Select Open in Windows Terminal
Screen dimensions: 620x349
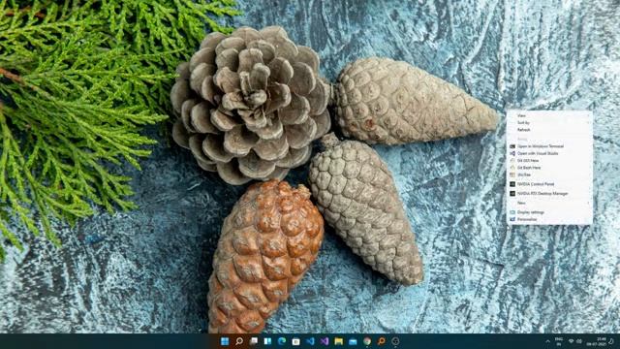tap(549, 146)
